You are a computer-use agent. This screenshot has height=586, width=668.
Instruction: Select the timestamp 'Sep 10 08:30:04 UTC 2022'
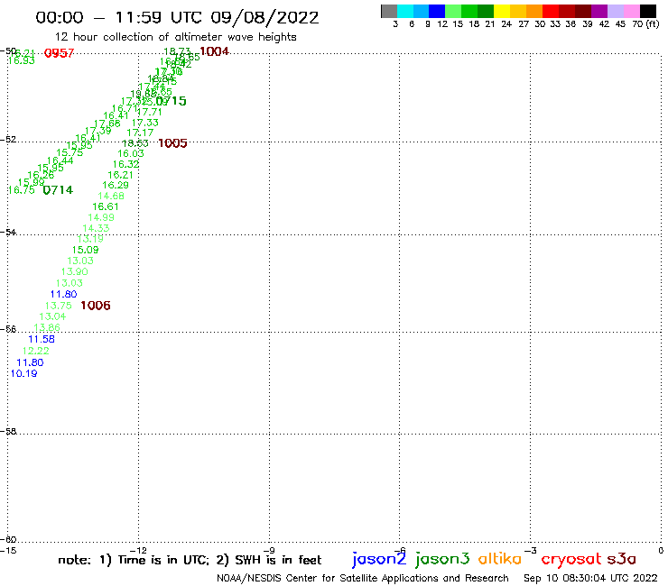click(590, 579)
